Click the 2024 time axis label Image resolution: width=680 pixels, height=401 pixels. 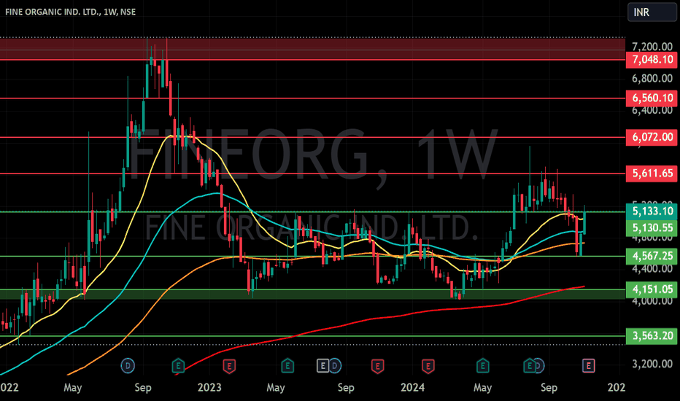coord(412,387)
